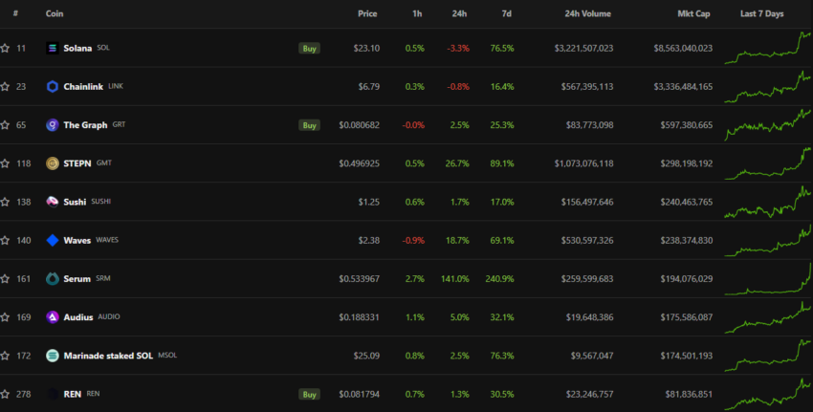Open Serum's 7-day sparkline chart
The image size is (813, 412).
[x=768, y=279]
